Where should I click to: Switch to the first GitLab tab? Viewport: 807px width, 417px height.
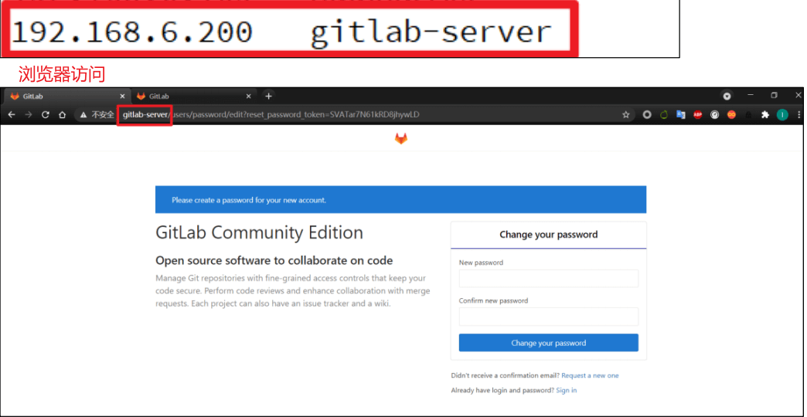[x=66, y=97]
